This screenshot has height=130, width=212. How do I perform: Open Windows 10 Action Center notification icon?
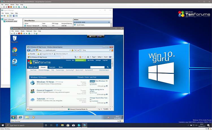pos(208,125)
